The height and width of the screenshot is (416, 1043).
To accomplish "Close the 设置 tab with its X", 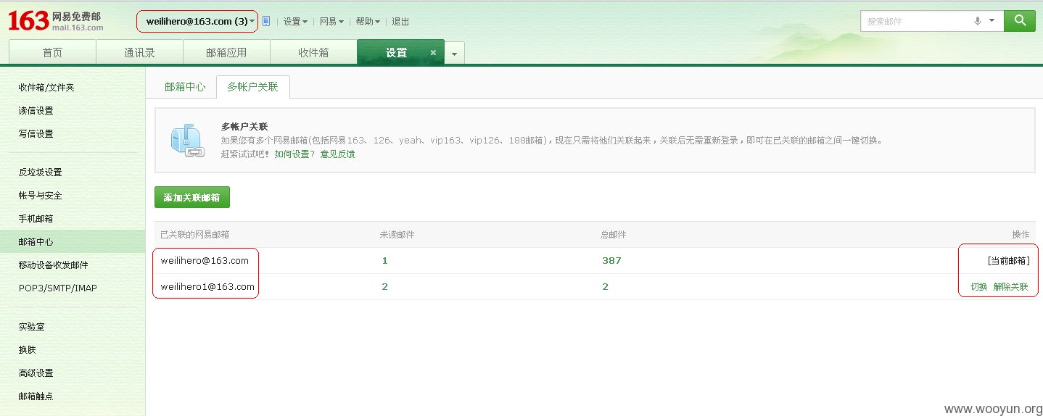I will [x=433, y=52].
